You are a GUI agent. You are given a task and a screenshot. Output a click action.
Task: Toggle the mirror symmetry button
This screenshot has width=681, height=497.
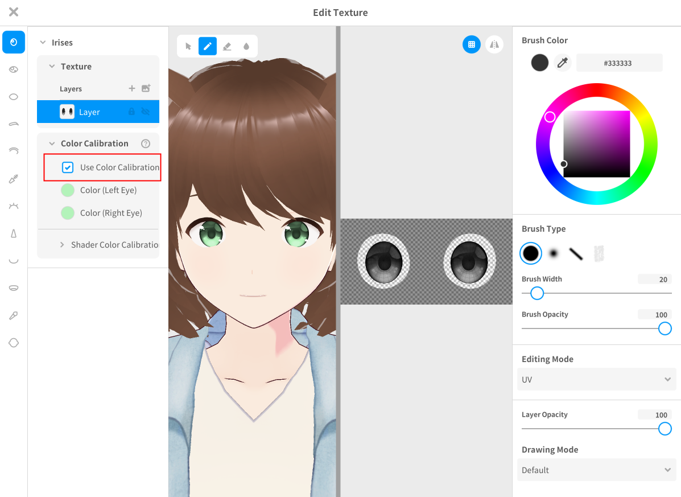point(494,44)
